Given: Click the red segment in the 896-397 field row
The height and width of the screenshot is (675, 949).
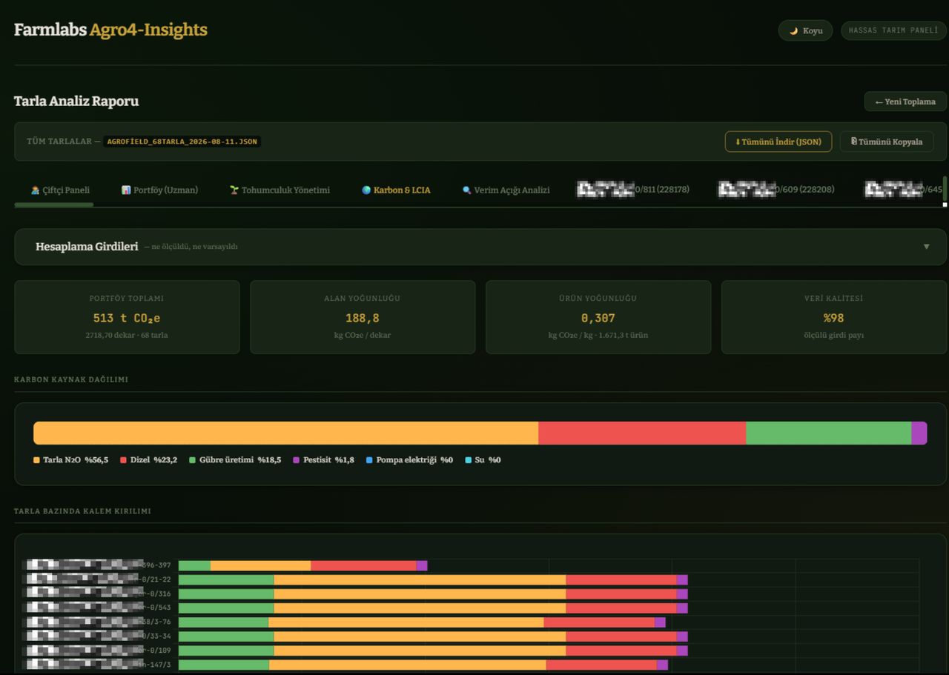Looking at the screenshot, I should (x=363, y=566).
